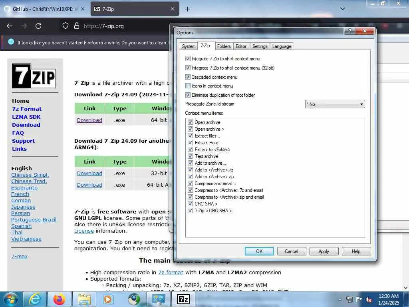Uncheck Cascaded context menu
The width and height of the screenshot is (409, 307).
coord(188,77)
